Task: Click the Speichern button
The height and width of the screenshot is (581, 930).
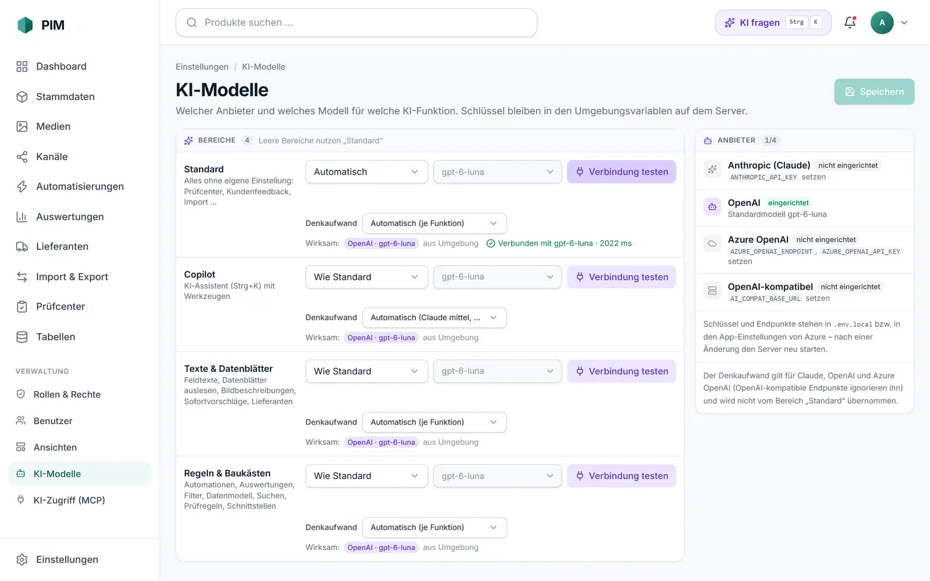Action: tap(874, 92)
